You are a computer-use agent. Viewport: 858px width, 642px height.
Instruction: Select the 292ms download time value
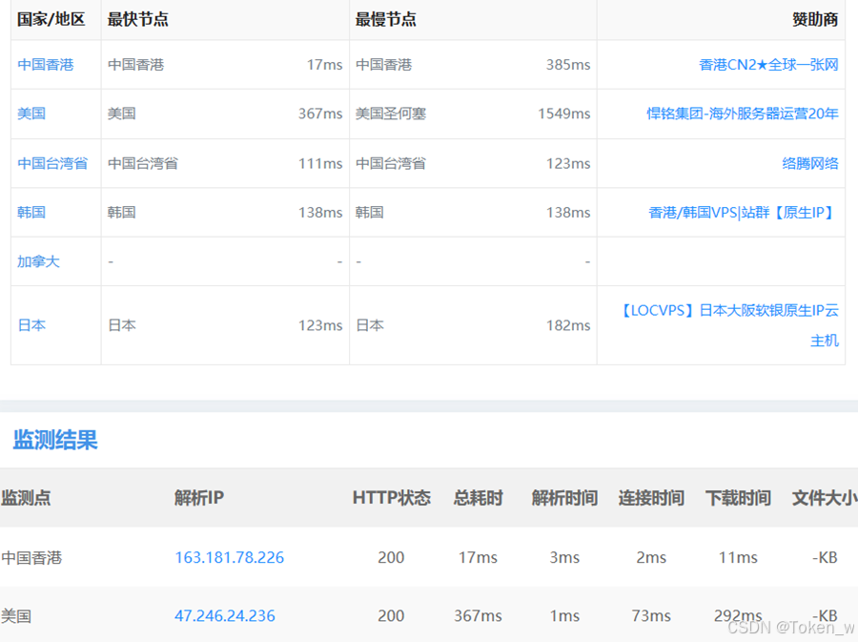[738, 615]
